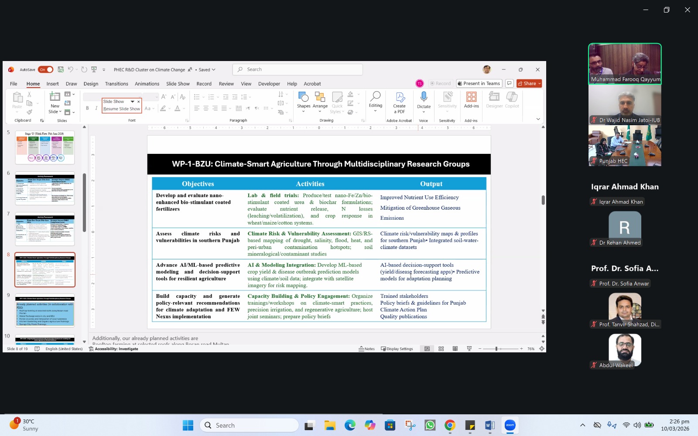This screenshot has width=698, height=436.
Task: Open the Slide Show ribbon tab
Action: tap(178, 84)
